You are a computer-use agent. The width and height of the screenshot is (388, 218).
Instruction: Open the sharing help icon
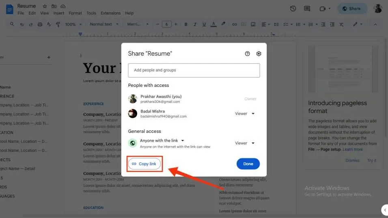click(x=247, y=54)
